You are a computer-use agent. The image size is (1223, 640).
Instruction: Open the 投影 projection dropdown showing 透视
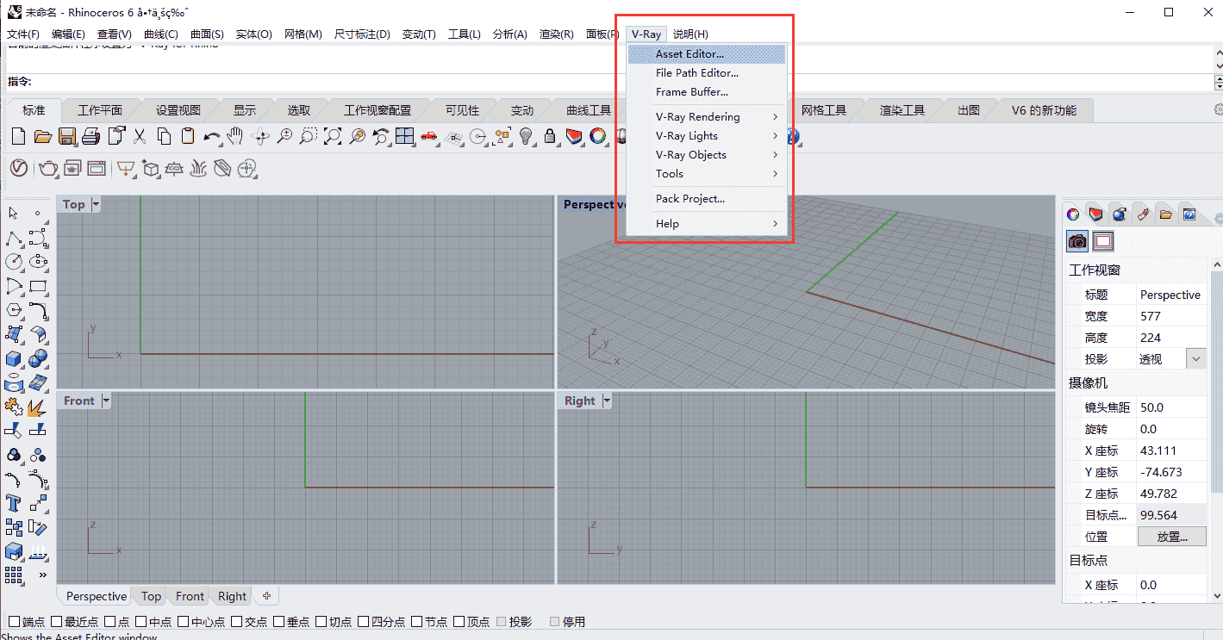click(x=1196, y=358)
